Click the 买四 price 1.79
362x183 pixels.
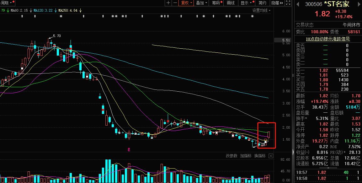click(324, 84)
